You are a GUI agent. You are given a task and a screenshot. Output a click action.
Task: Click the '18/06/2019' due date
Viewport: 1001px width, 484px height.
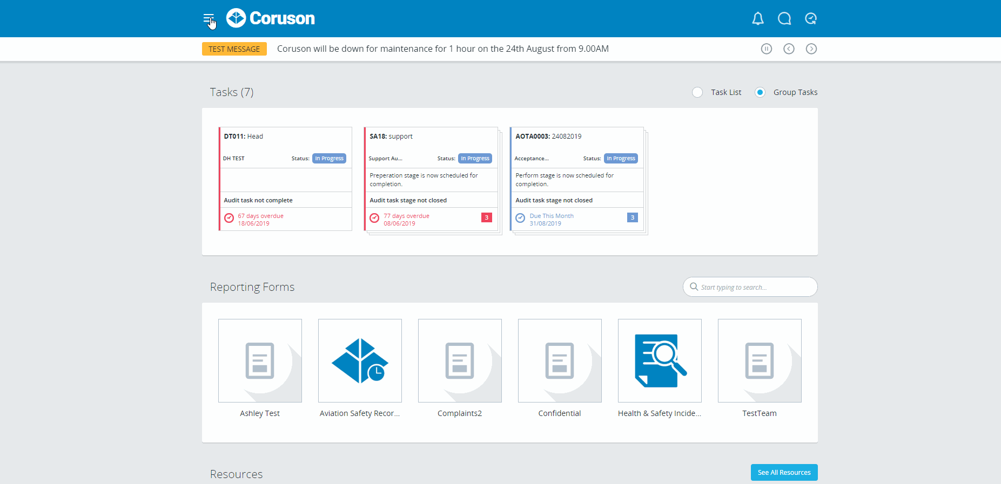[253, 223]
